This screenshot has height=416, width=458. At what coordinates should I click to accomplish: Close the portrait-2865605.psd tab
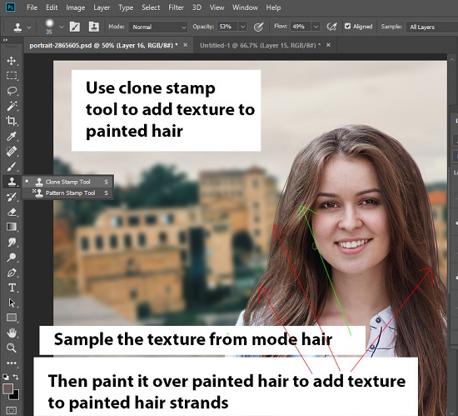pyautogui.click(x=185, y=45)
